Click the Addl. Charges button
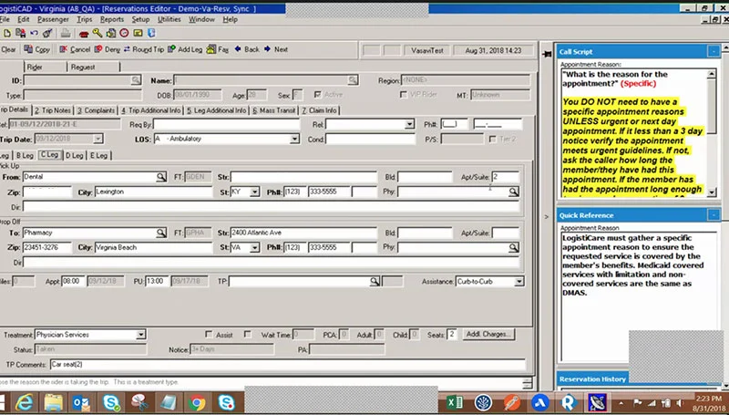The width and height of the screenshot is (729, 415). coord(488,334)
